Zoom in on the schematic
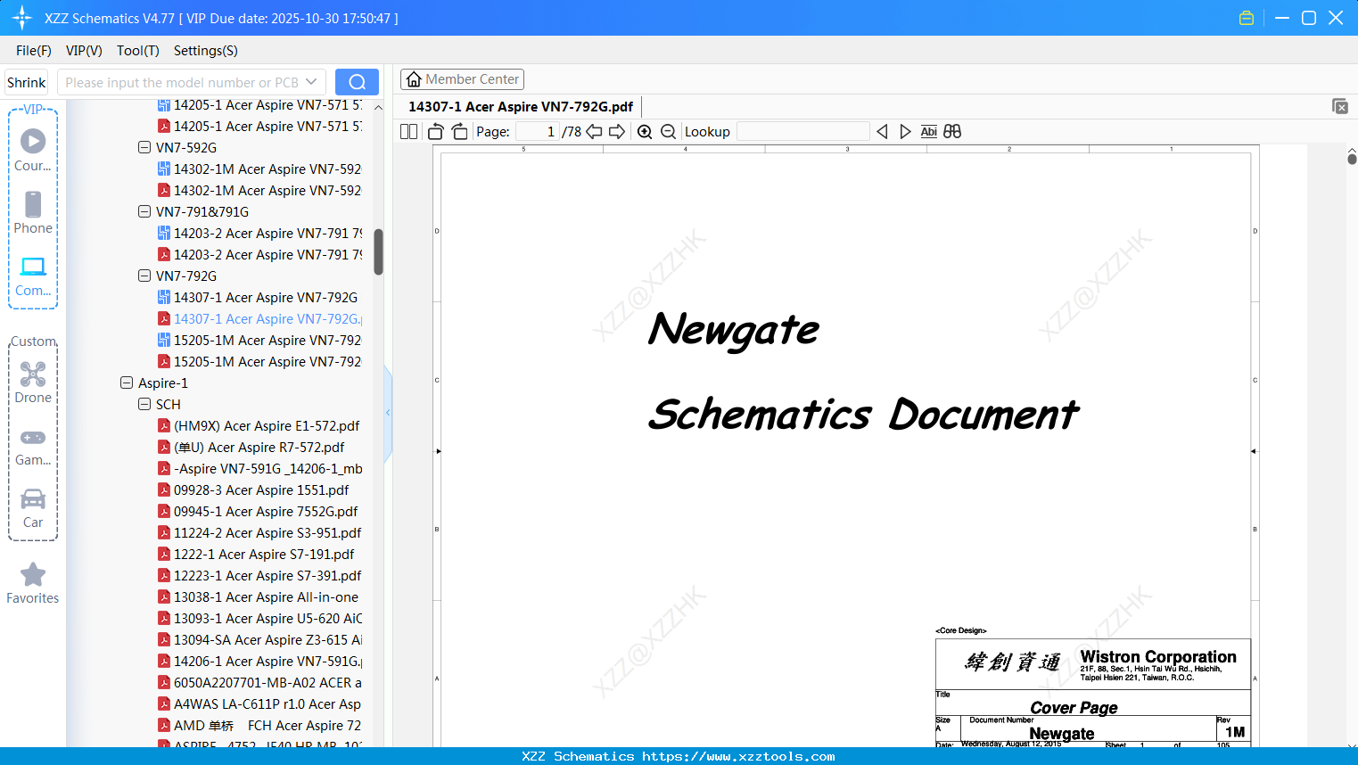This screenshot has width=1358, height=765. click(645, 132)
